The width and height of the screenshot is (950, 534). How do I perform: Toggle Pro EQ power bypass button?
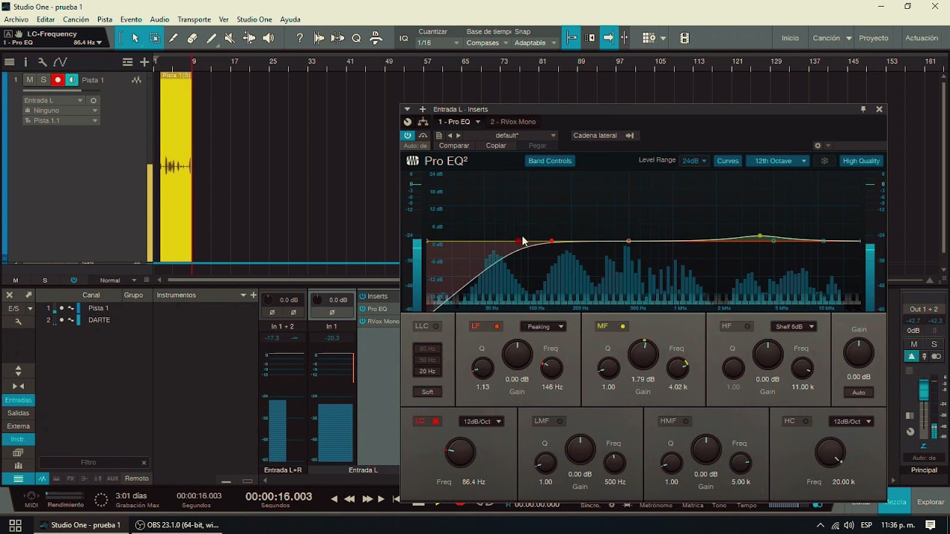[x=407, y=136]
